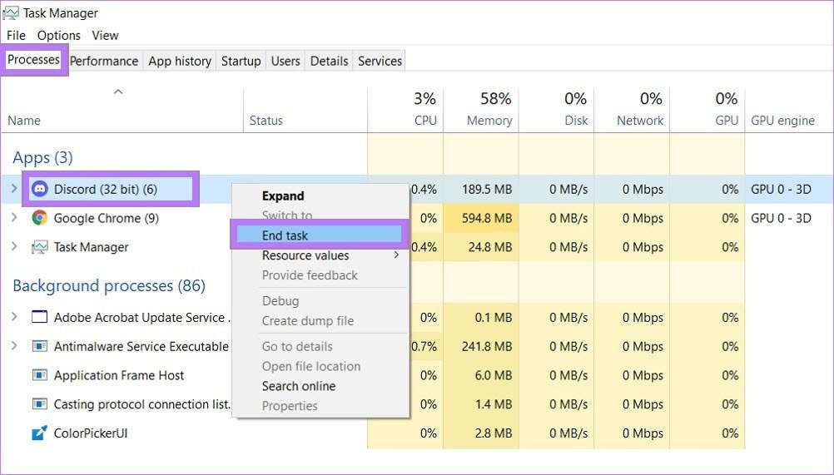The width and height of the screenshot is (834, 475).
Task: Click the Task Manager title bar icon
Action: coord(11,12)
